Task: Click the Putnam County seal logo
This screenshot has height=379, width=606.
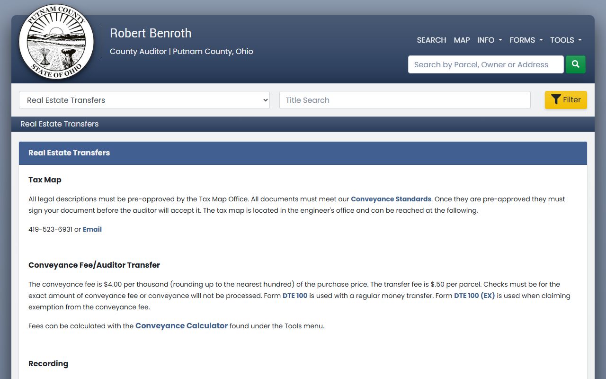Action: 56,42
